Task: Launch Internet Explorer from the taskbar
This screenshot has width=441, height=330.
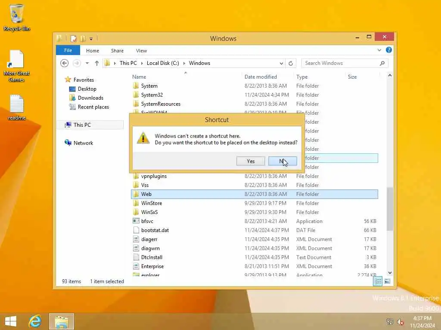Action: [x=35, y=321]
